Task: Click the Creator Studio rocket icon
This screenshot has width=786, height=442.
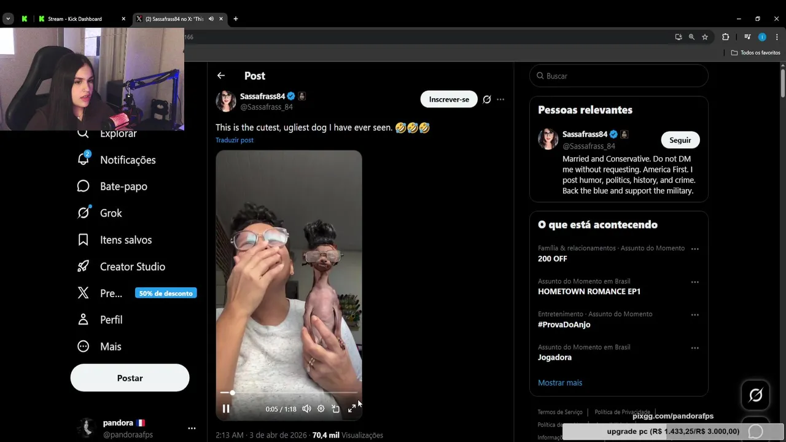Action: click(84, 266)
